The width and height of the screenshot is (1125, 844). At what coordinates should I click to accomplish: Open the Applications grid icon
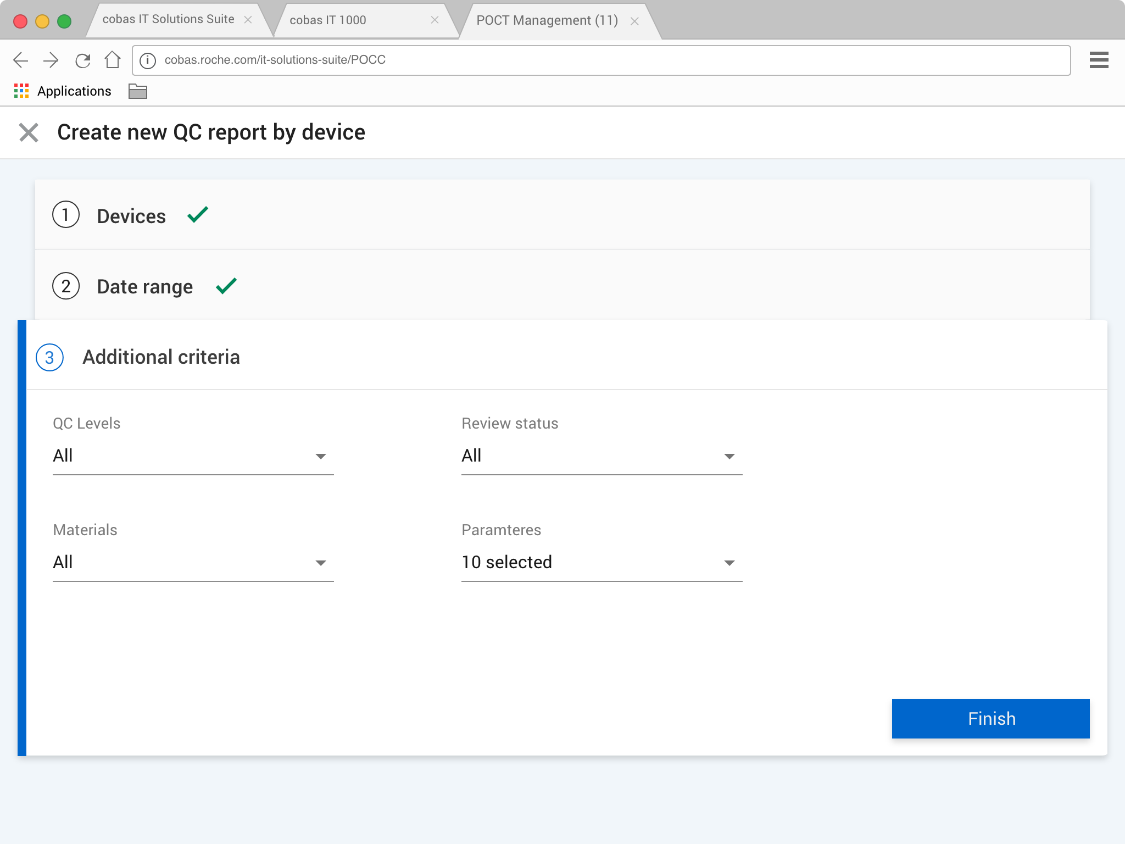point(21,91)
